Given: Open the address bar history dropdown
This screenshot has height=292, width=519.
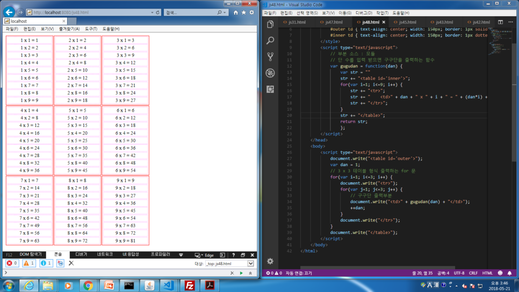Looking at the screenshot, I should 152,12.
